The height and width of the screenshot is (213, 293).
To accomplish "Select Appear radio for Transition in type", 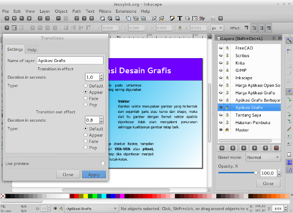I will [85, 92].
